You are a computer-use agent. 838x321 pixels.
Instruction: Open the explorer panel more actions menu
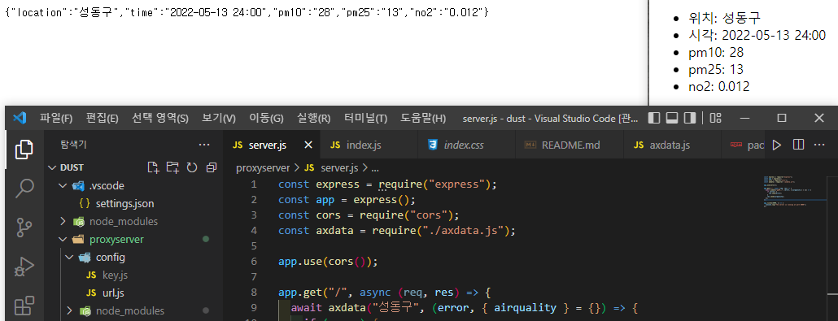click(x=204, y=144)
